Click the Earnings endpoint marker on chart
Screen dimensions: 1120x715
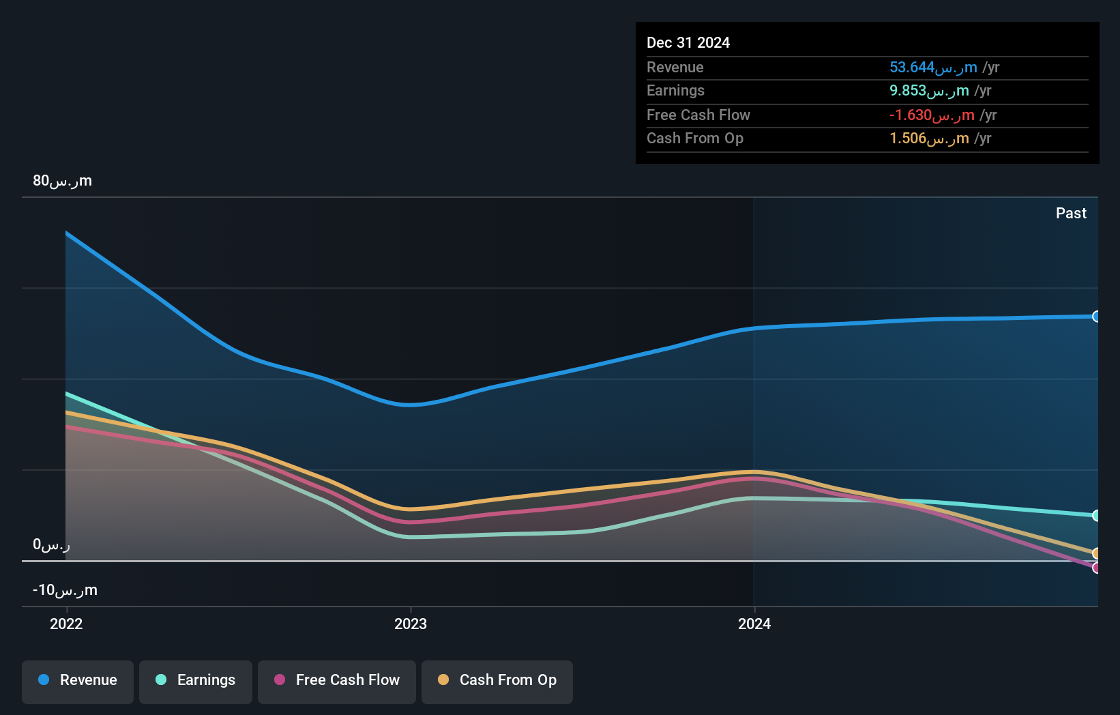(x=1096, y=516)
